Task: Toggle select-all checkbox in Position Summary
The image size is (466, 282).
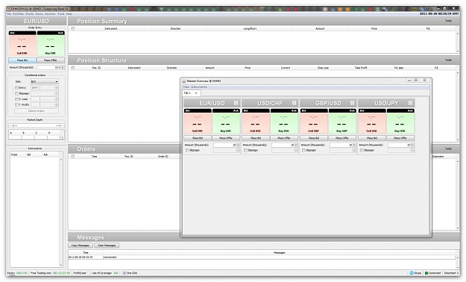Action: [x=73, y=28]
